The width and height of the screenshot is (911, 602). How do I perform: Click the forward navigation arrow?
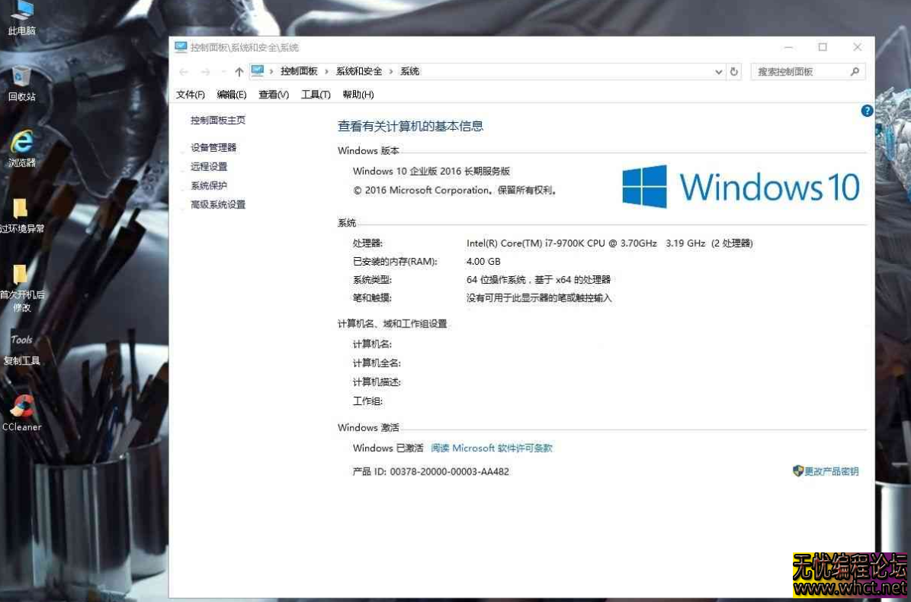(205, 72)
